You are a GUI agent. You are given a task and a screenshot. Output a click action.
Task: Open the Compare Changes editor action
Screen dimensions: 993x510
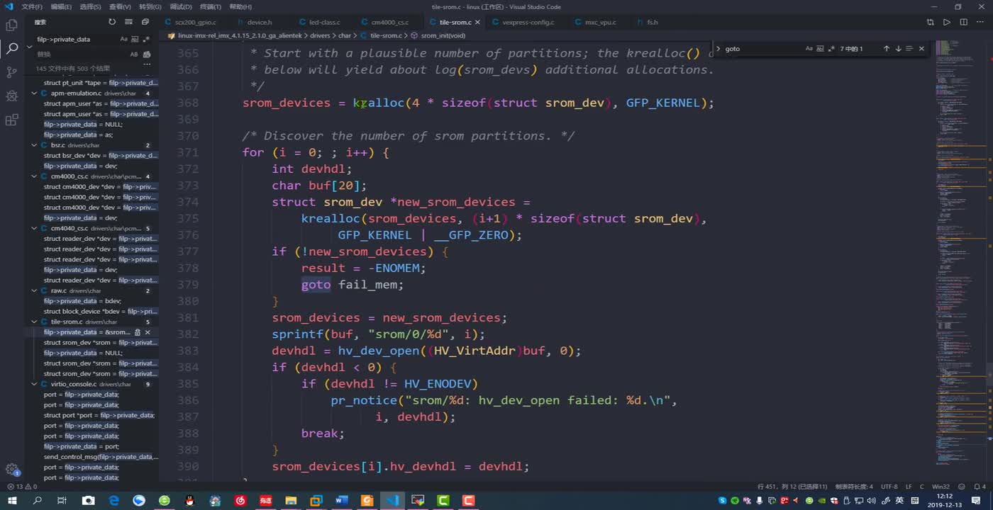(x=931, y=22)
